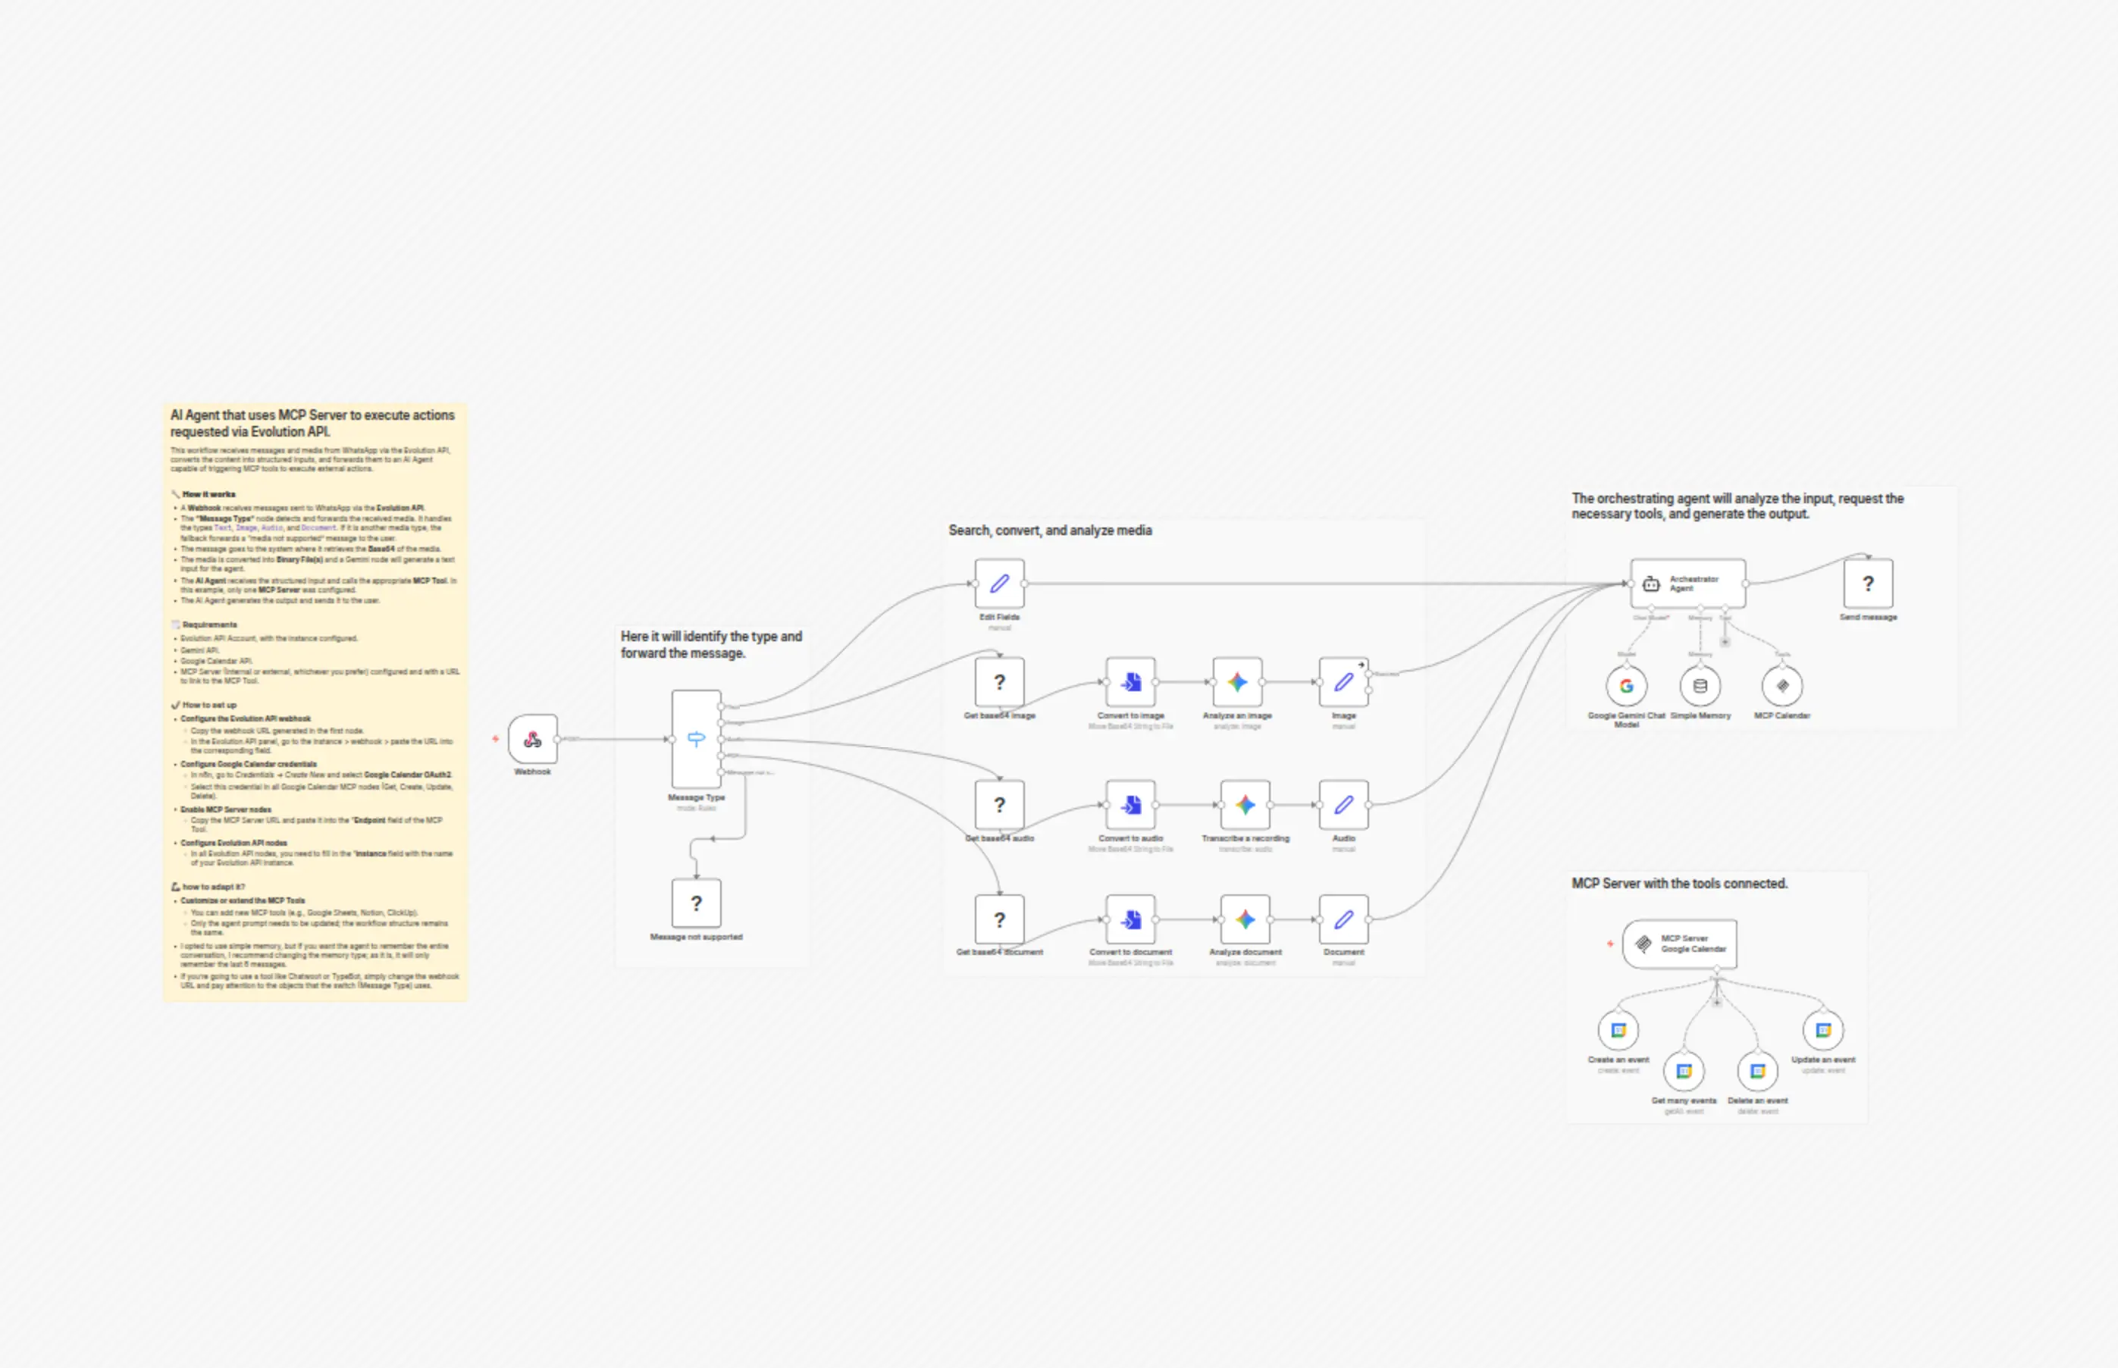The image size is (2118, 1368).
Task: Select the Message not supported node
Action: coord(696,903)
